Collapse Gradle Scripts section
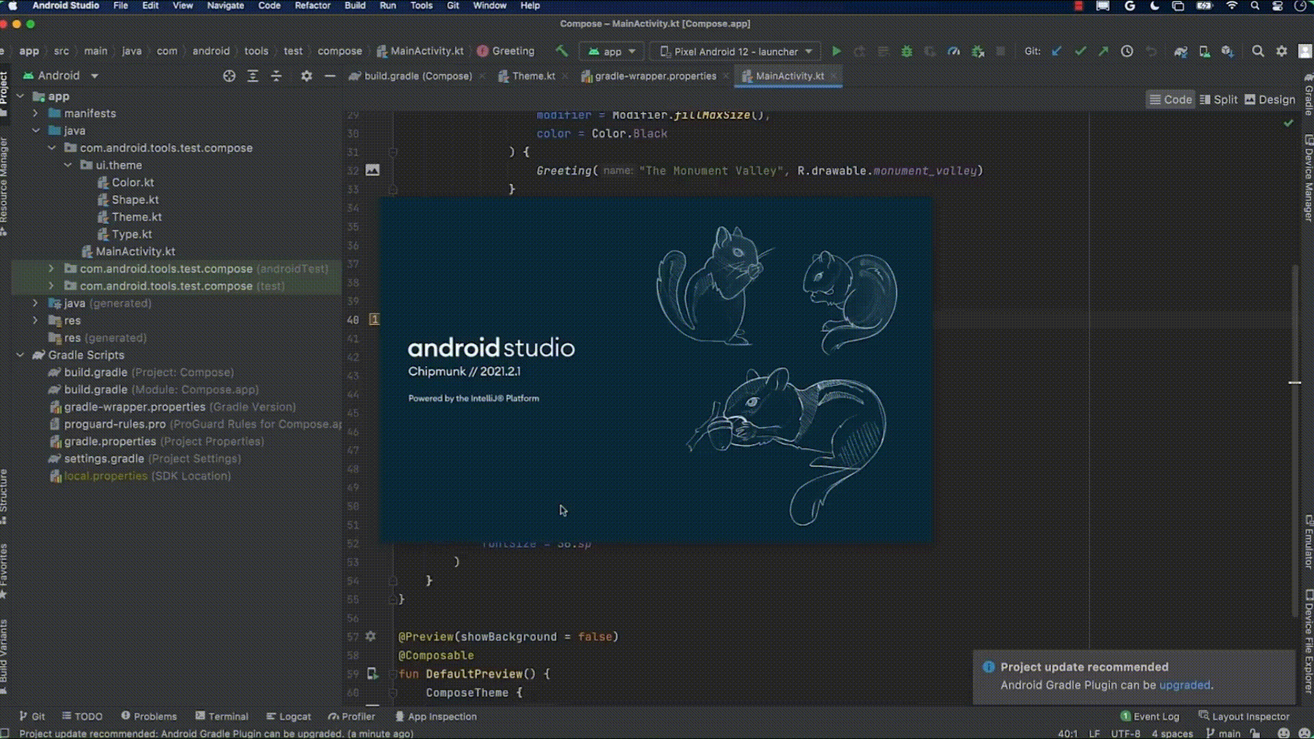This screenshot has width=1314, height=739. [x=21, y=355]
